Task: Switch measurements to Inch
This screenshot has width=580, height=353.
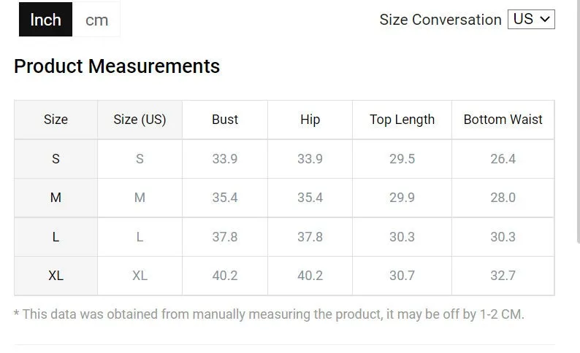Action: click(x=45, y=20)
